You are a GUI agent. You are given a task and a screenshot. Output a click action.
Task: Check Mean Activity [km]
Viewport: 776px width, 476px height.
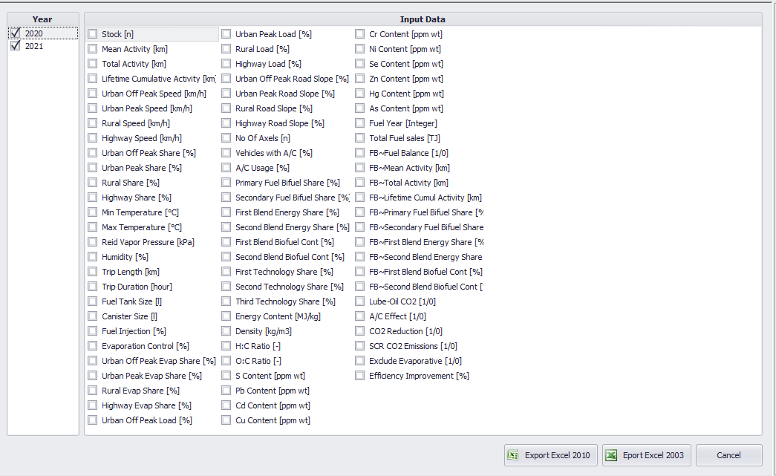92,48
